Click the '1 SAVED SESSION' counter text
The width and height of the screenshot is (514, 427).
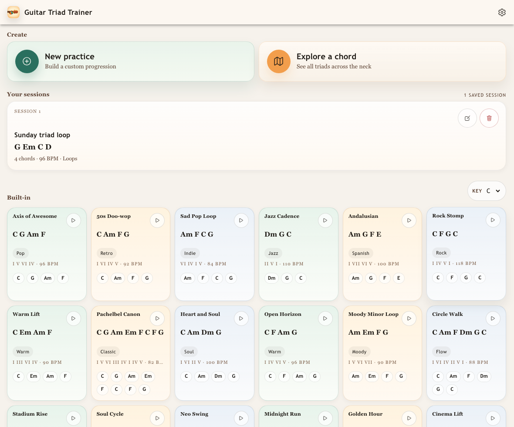point(485,95)
